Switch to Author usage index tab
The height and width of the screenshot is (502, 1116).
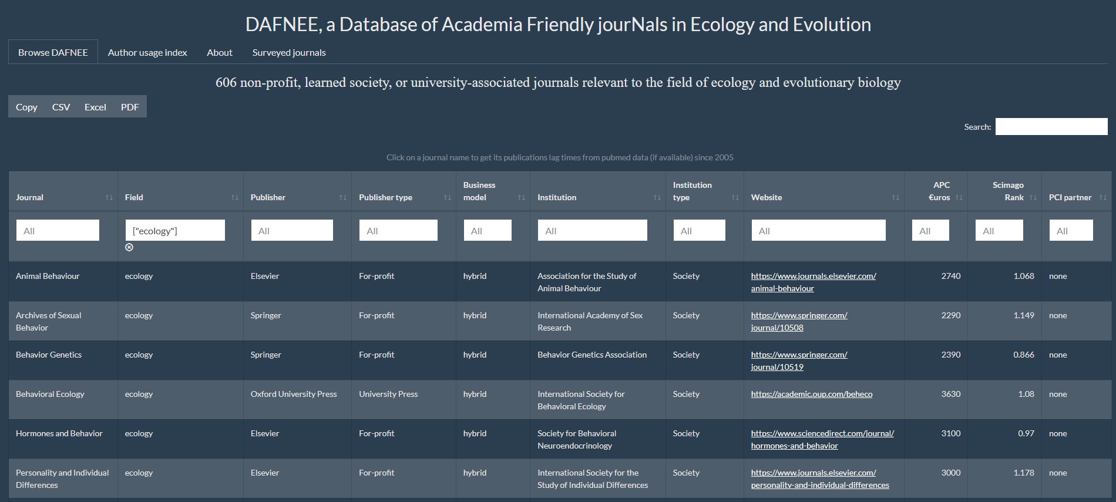(x=147, y=52)
